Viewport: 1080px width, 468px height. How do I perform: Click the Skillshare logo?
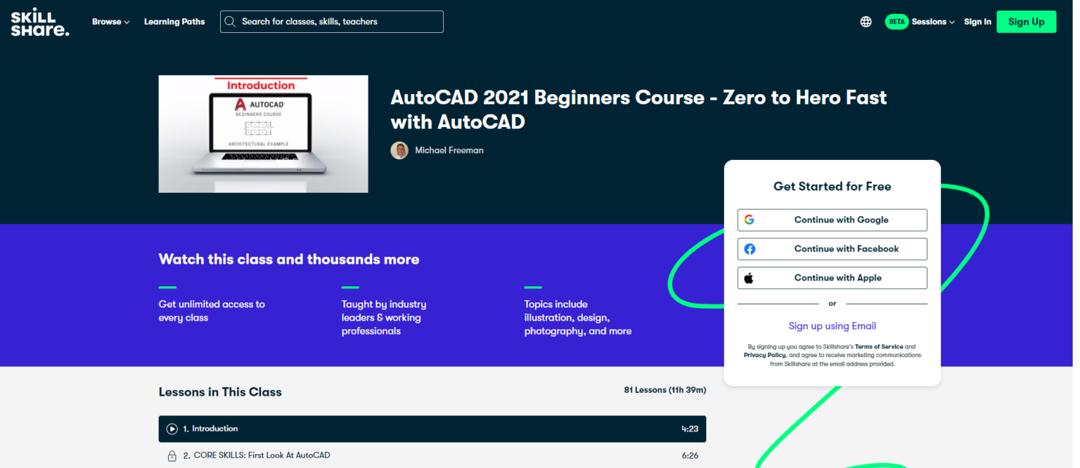click(x=39, y=21)
